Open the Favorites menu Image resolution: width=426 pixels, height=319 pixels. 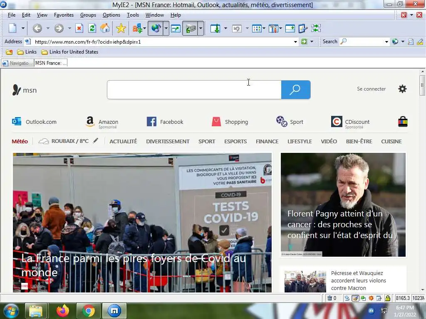[64, 15]
